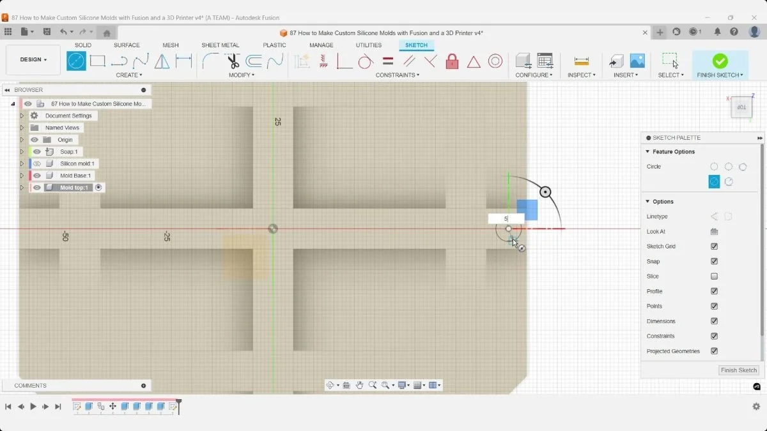Screen dimensions: 767x431
Task: Uncheck the Projected Geometries option
Action: coord(714,351)
